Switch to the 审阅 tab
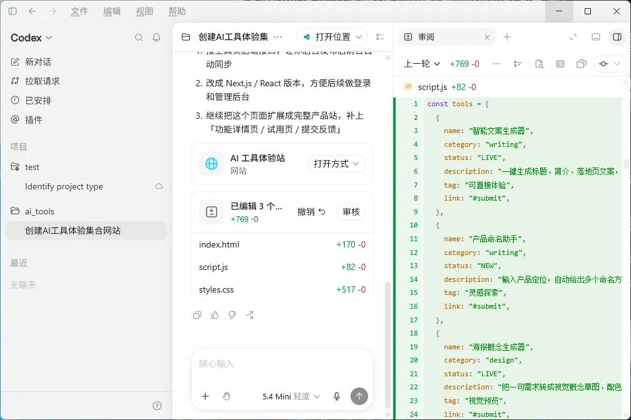 click(446, 37)
